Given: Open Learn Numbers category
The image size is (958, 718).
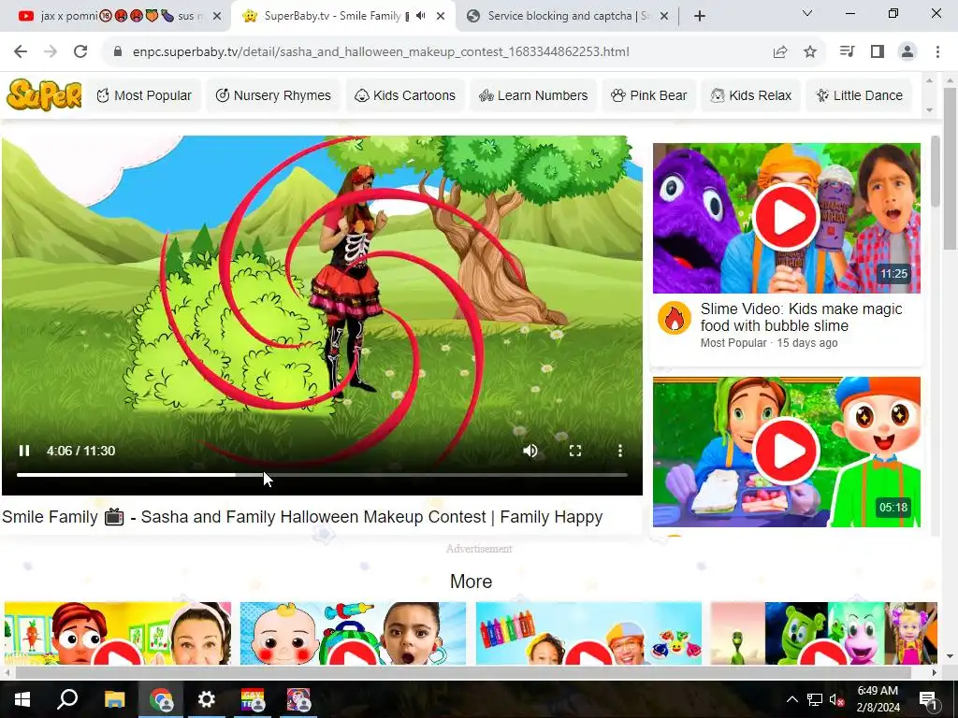Looking at the screenshot, I should coord(533,95).
